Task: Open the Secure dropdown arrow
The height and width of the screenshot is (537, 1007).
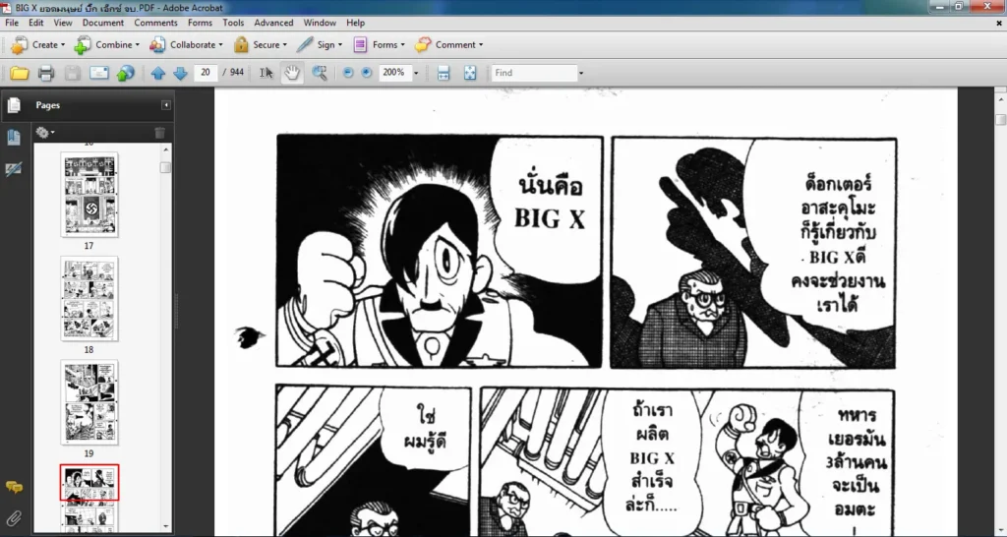Action: coord(284,45)
